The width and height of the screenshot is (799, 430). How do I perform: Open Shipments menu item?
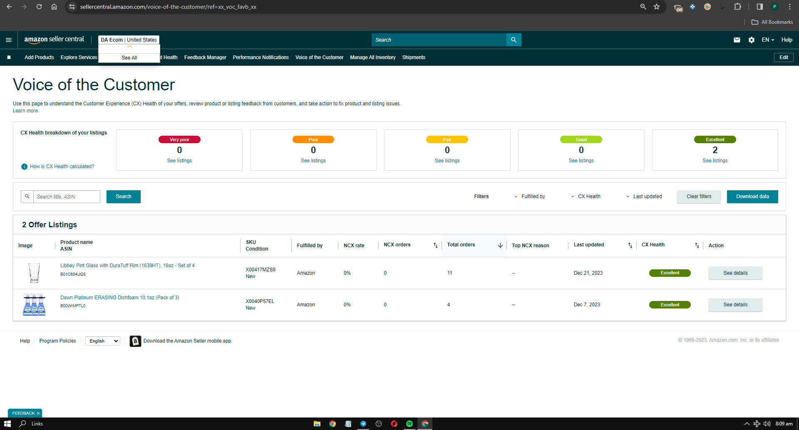pyautogui.click(x=414, y=57)
